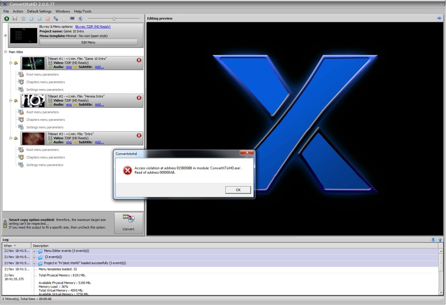Click the grid layout toolbar icon
Viewport: 446px width, 305px height.
64,19
